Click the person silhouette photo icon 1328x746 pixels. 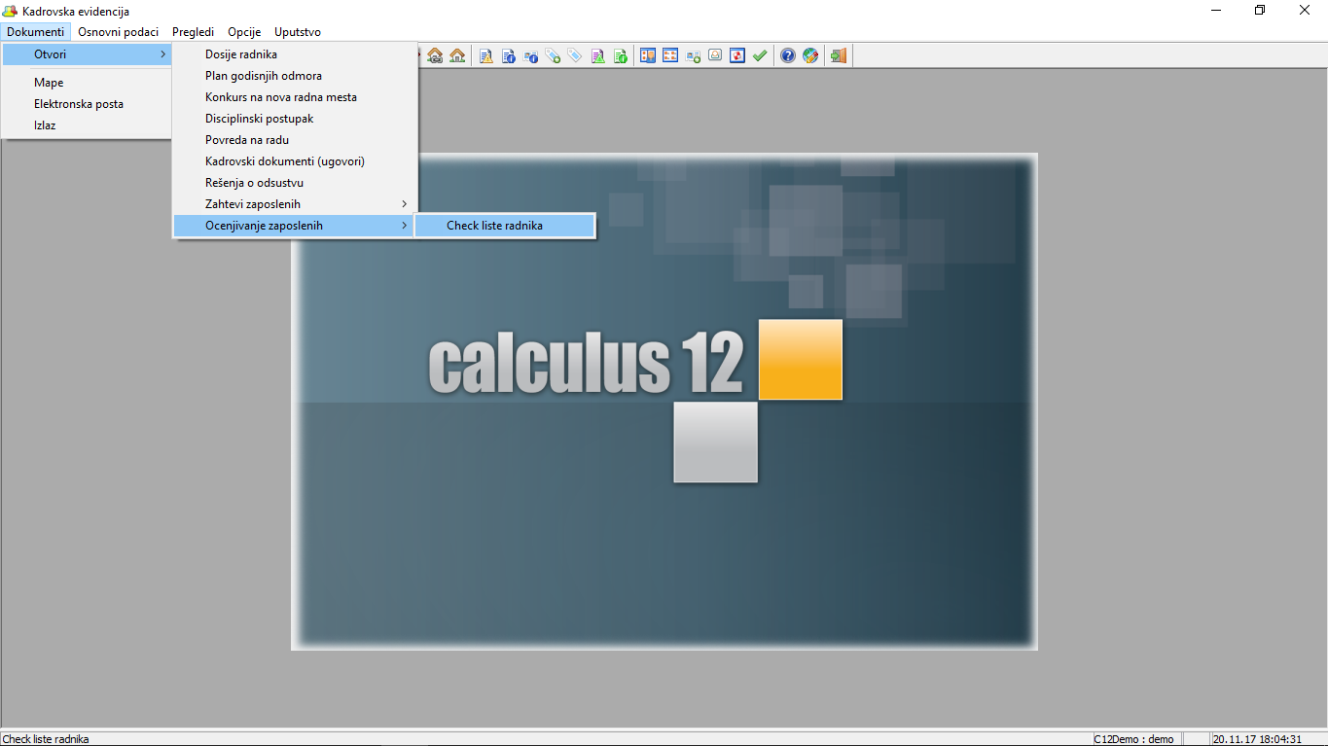pyautogui.click(x=715, y=55)
